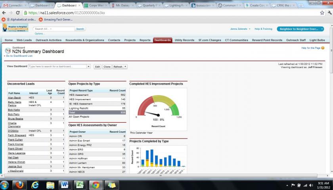
Task: Click the dashboard gauge icon beside title
Action: click(8, 51)
